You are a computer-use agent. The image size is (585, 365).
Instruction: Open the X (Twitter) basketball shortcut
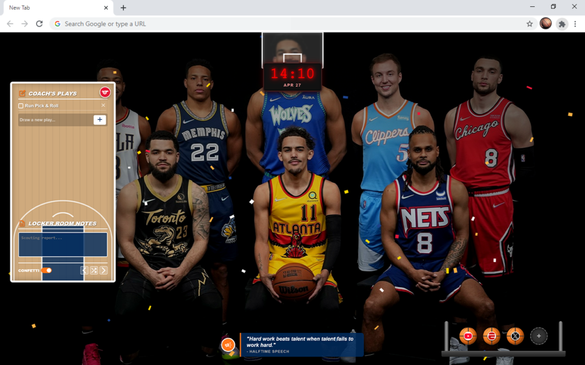(x=515, y=336)
